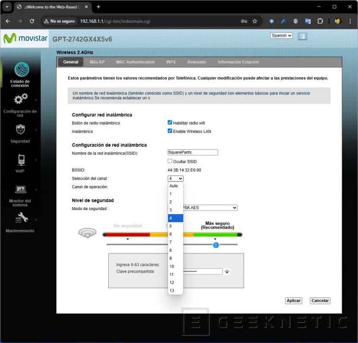
Task: Open the Spanish language dropdown
Action: (281, 35)
